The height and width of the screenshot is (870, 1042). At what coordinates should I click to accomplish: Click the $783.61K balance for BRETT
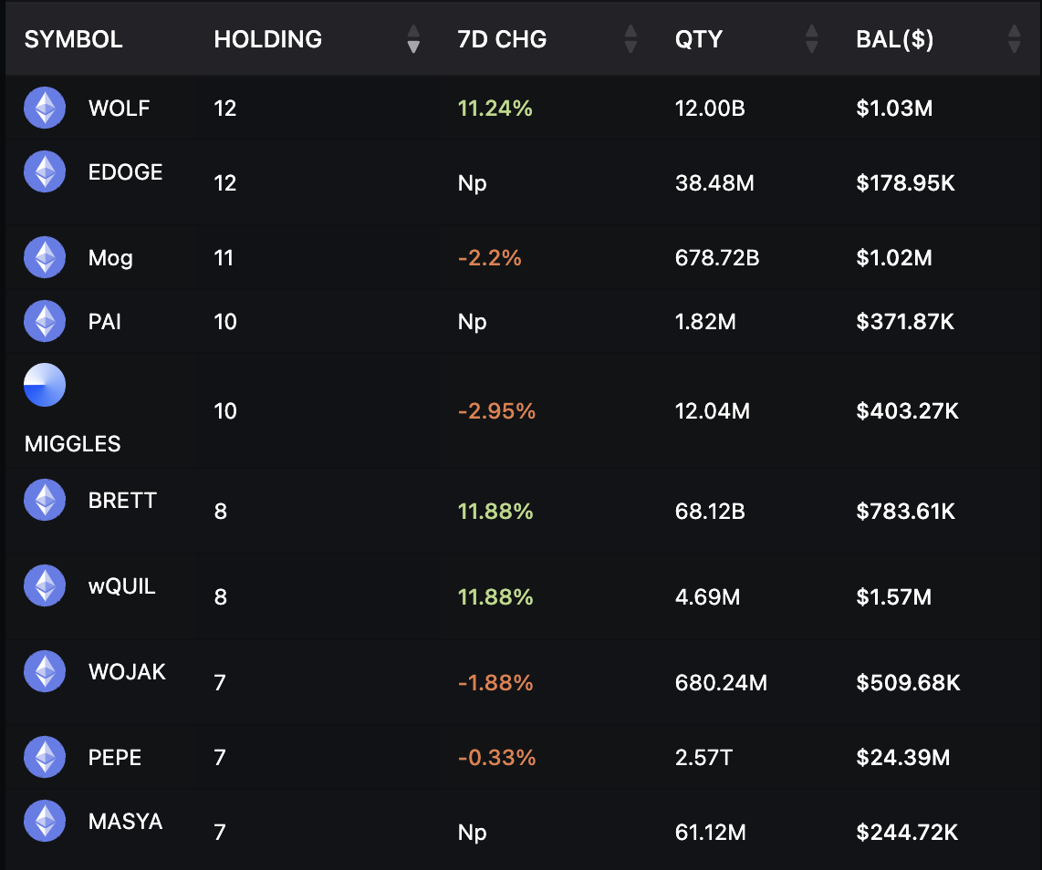click(x=905, y=511)
